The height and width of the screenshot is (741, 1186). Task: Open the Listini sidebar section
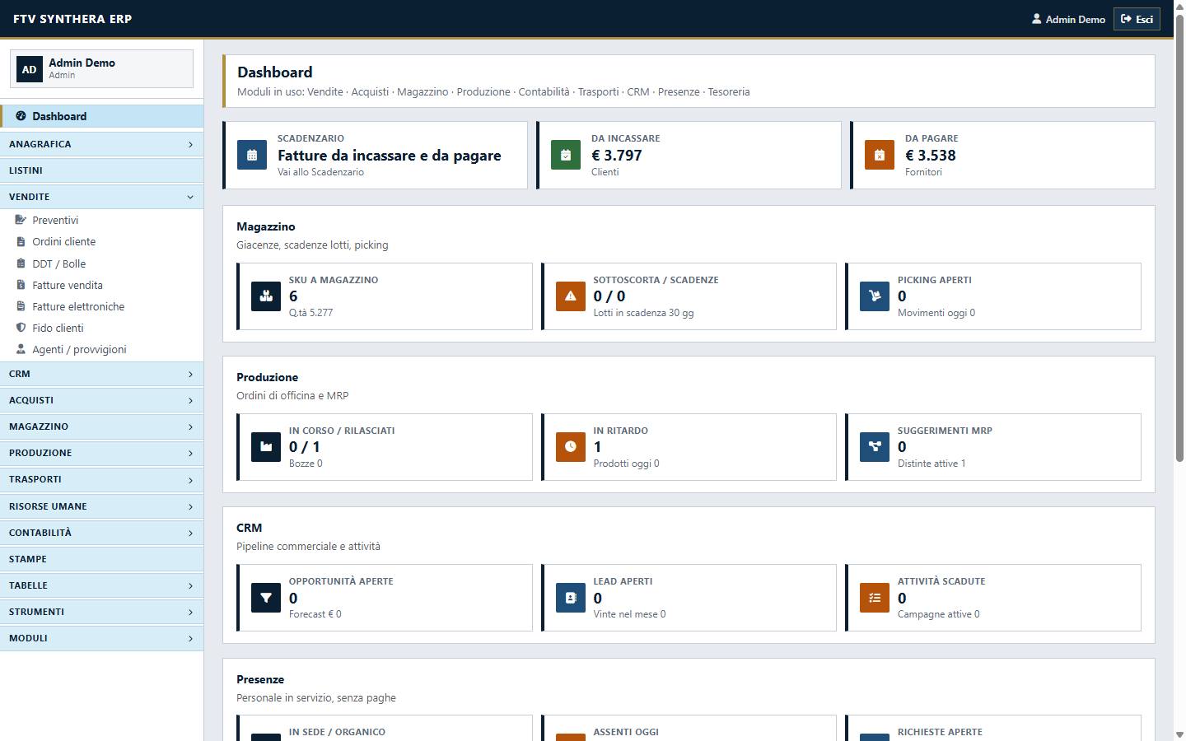point(101,170)
